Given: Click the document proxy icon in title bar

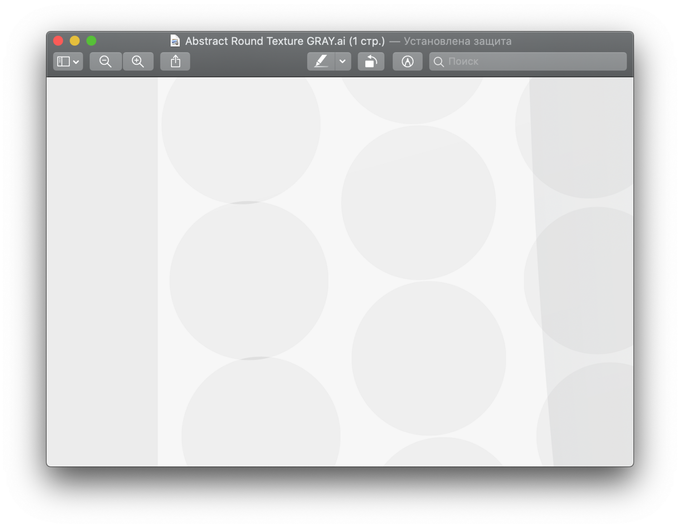Looking at the screenshot, I should [x=175, y=41].
